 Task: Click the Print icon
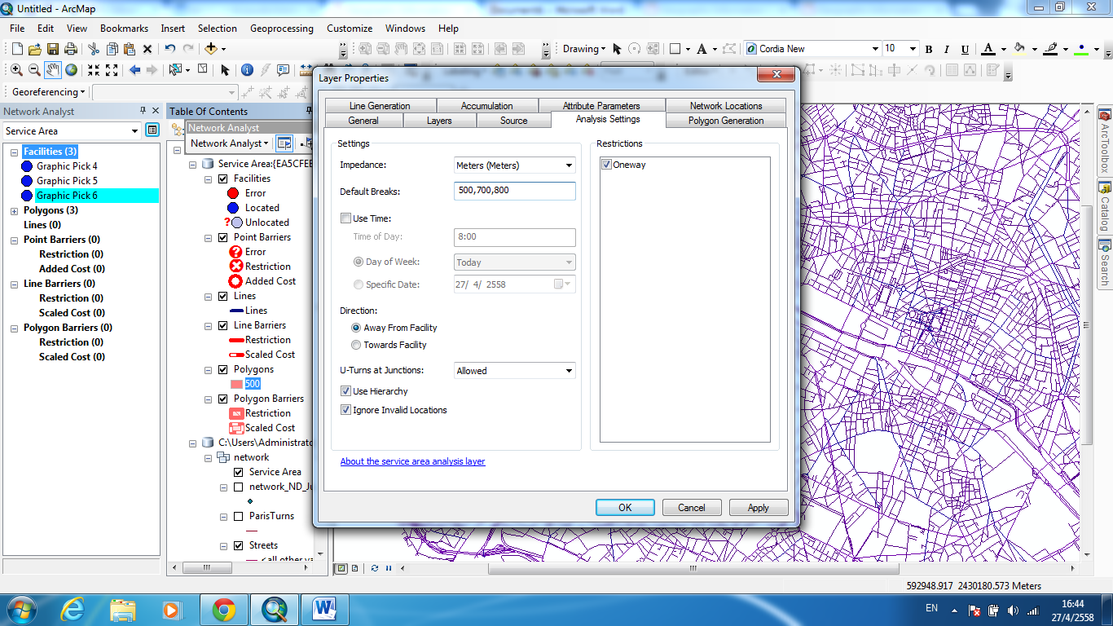(x=71, y=49)
